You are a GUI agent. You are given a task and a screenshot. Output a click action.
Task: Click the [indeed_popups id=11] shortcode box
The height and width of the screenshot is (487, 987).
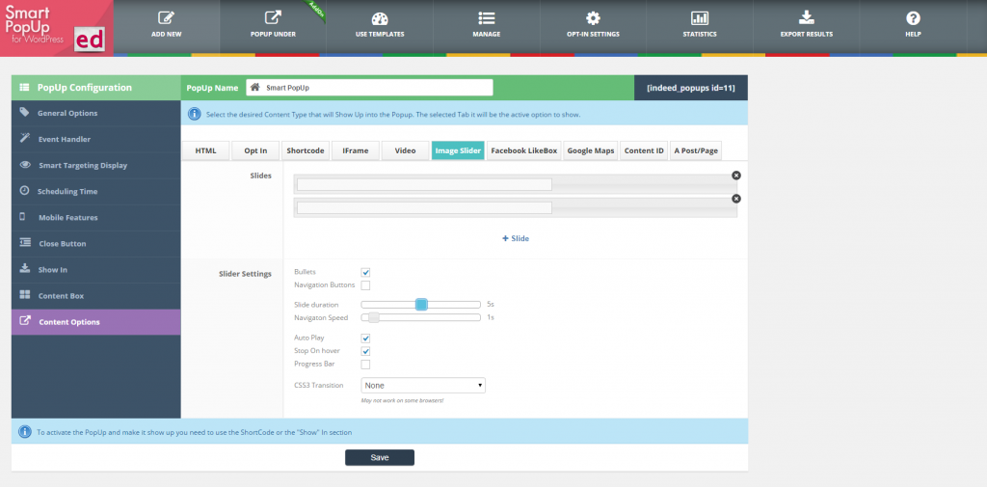coord(690,88)
